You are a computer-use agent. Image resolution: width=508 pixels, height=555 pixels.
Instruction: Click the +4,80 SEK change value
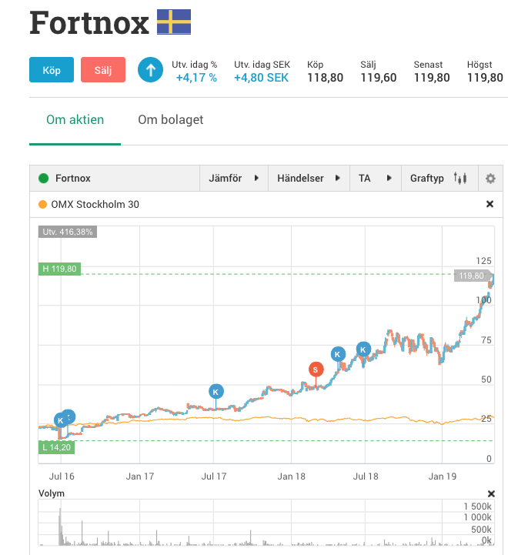click(262, 78)
